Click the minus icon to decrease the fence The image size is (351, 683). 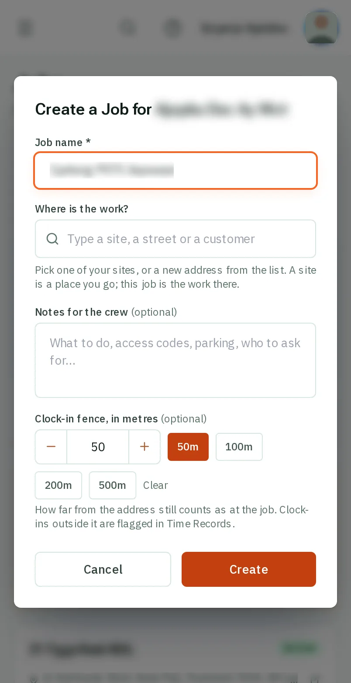point(51,446)
